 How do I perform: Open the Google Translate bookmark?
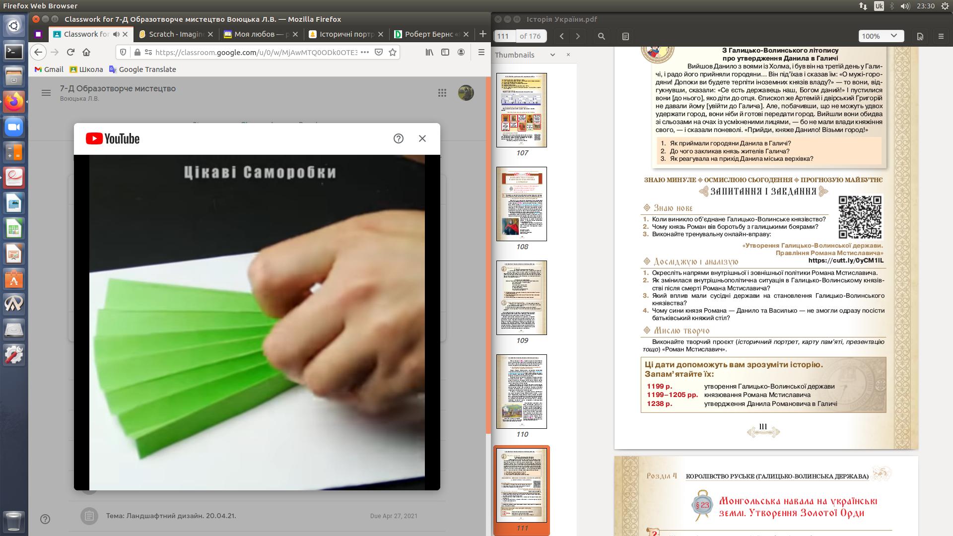(142, 69)
